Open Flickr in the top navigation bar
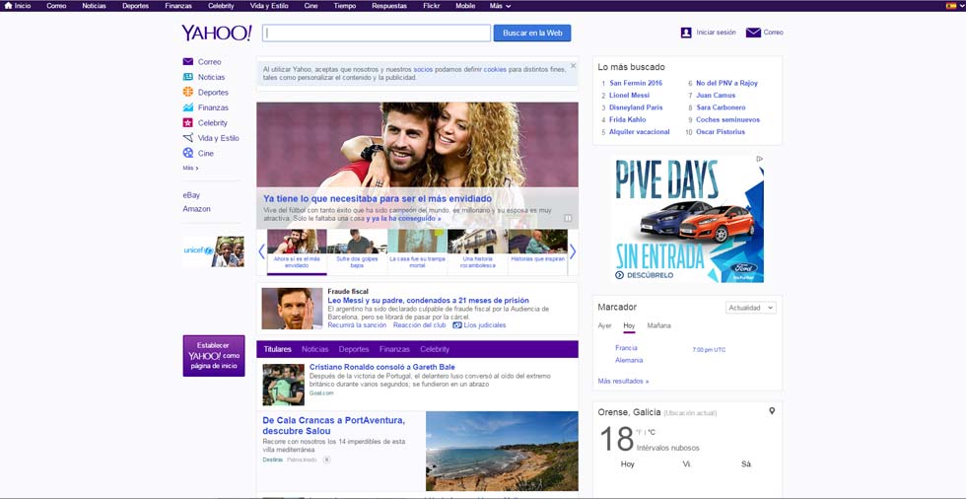The width and height of the screenshot is (966, 499). [432, 6]
